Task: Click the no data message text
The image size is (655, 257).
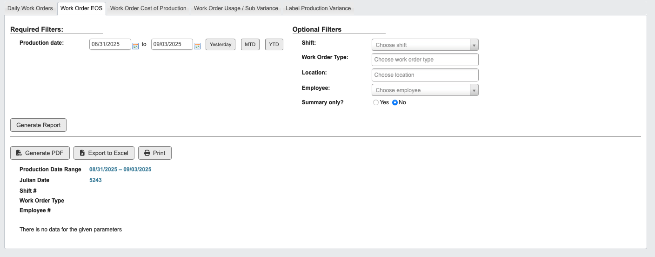Action: pos(71,230)
